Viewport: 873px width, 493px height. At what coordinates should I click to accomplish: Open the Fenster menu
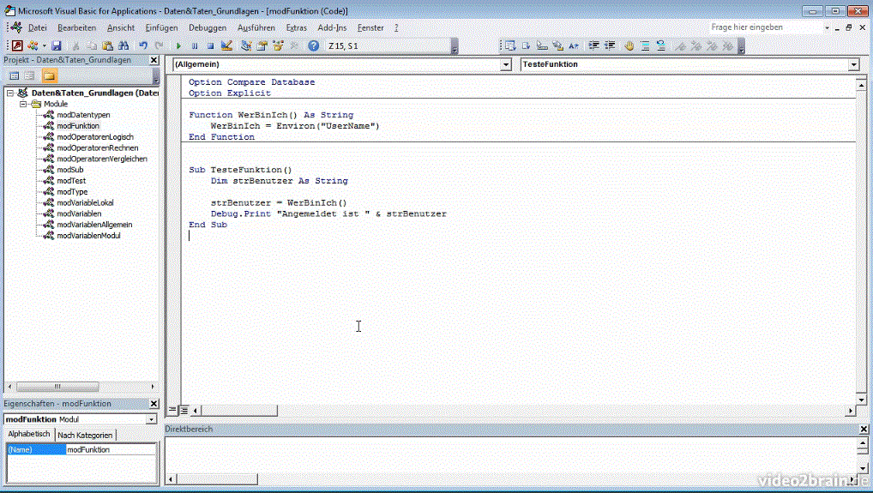pos(370,27)
